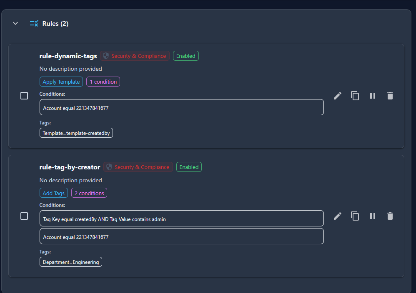
Task: Toggle the Enabled status on rule-dynamic-tags
Action: 185,55
